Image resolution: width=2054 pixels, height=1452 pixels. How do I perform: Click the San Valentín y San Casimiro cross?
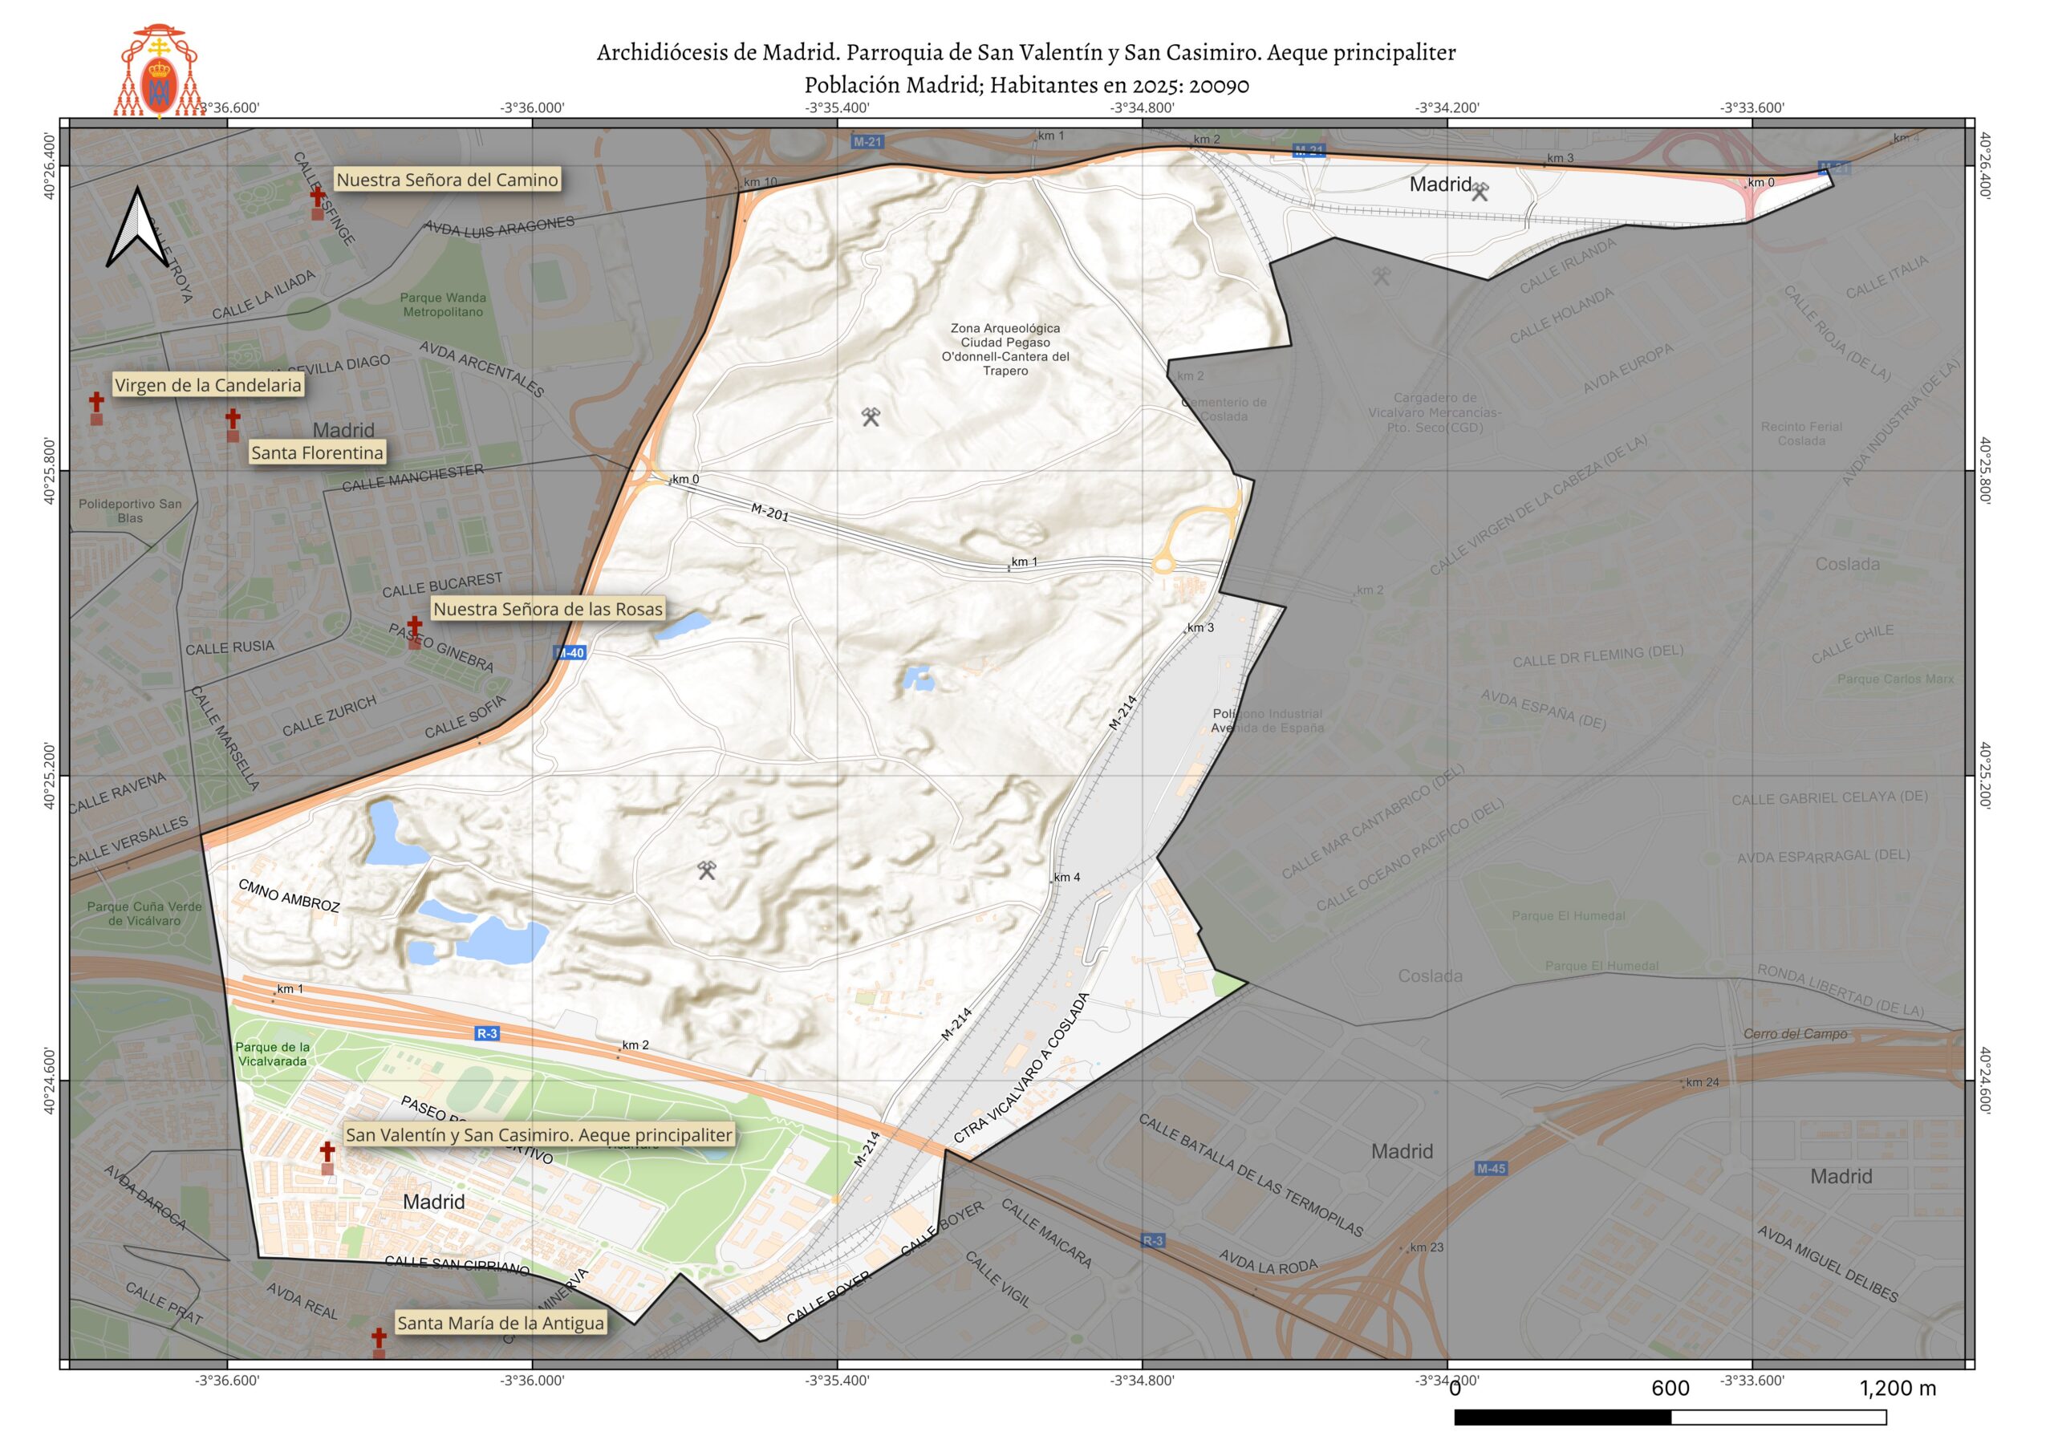click(x=327, y=1151)
